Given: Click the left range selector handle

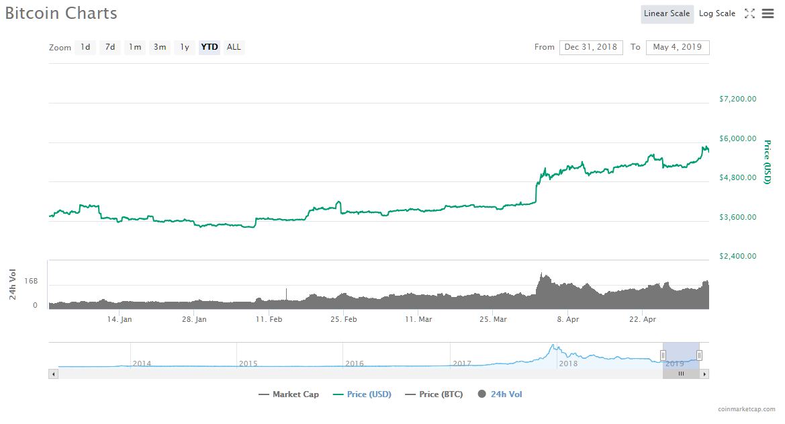Looking at the screenshot, I should [x=663, y=355].
